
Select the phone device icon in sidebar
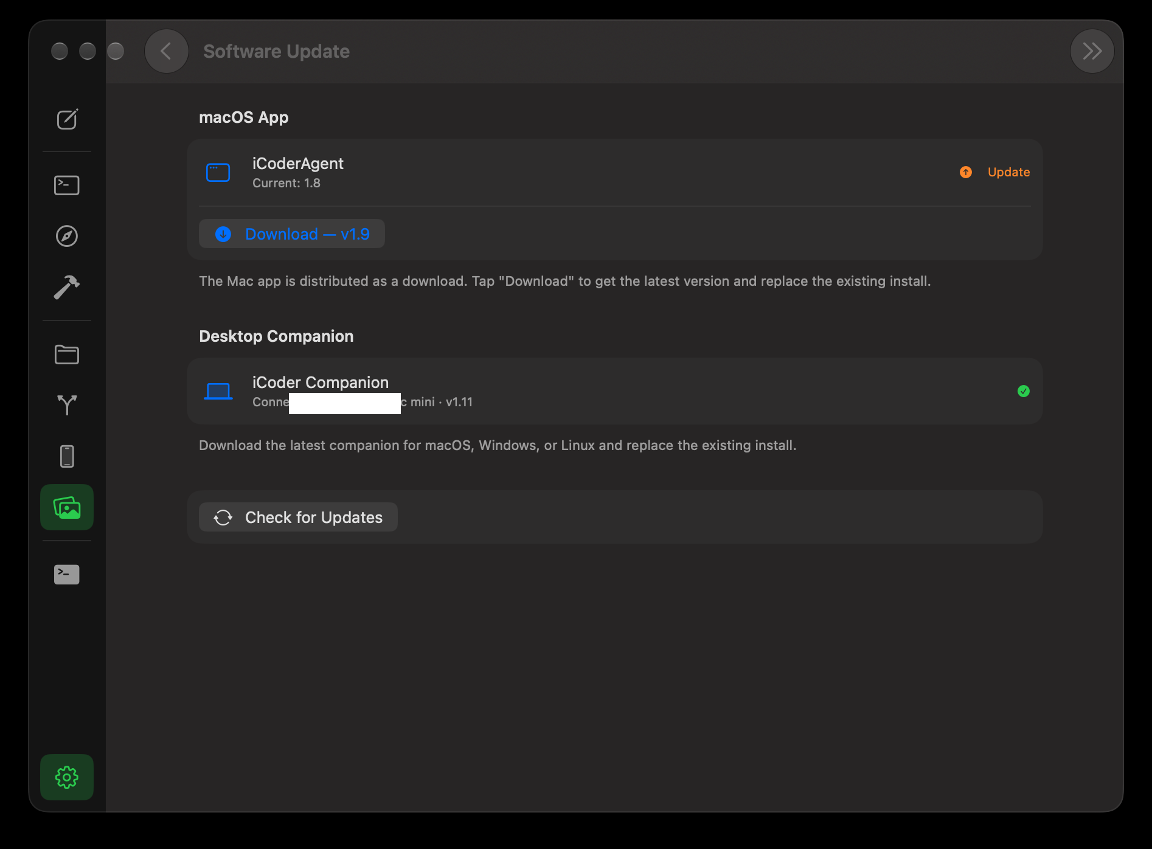[67, 456]
